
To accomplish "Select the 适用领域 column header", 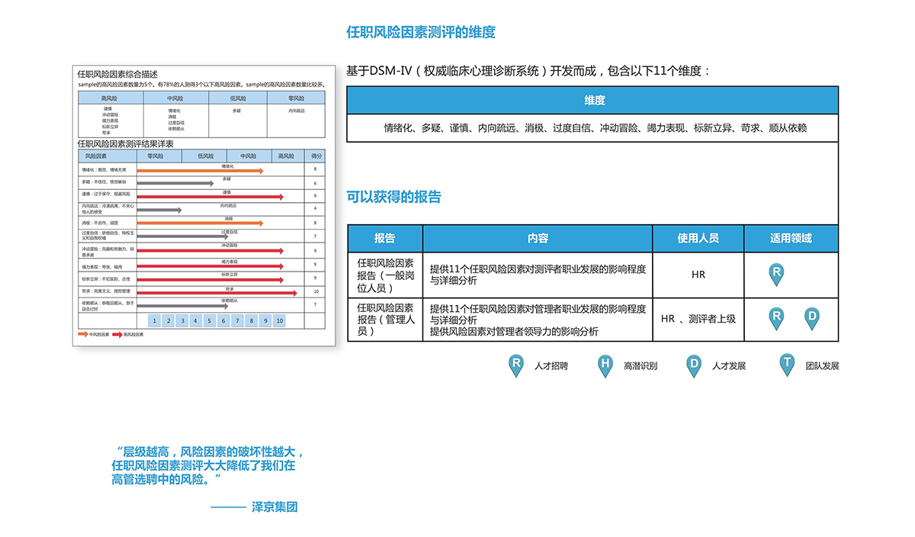I will tap(791, 239).
